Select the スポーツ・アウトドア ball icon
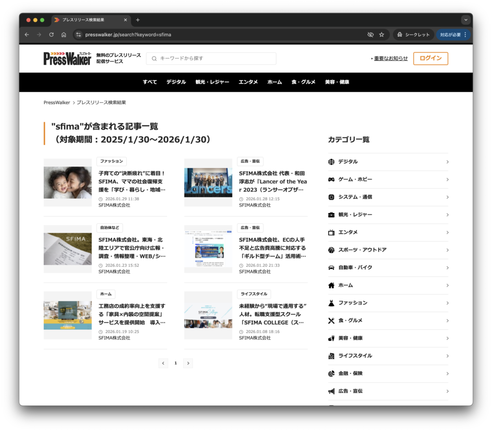 331,250
